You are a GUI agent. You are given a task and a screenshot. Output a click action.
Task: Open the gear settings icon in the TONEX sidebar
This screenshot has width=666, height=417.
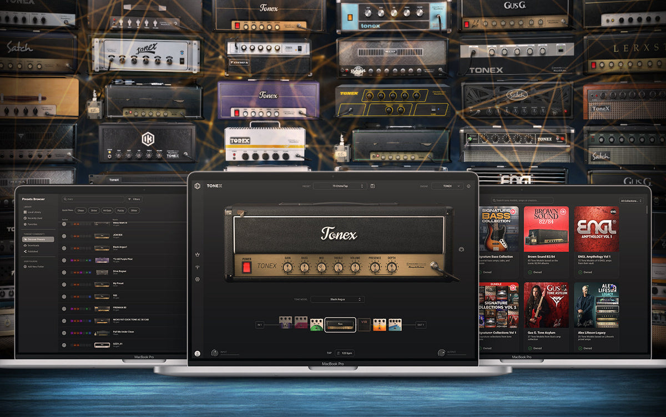(198, 279)
